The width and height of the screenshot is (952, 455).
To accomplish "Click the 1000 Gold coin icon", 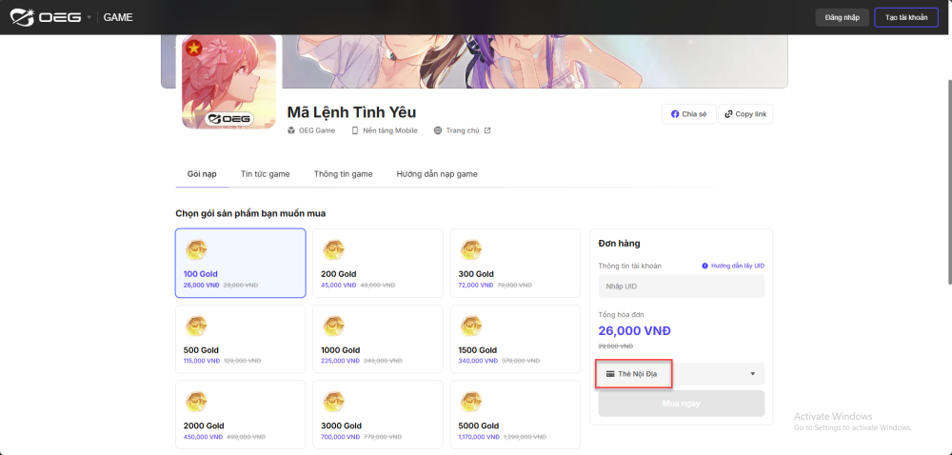I will tap(333, 326).
